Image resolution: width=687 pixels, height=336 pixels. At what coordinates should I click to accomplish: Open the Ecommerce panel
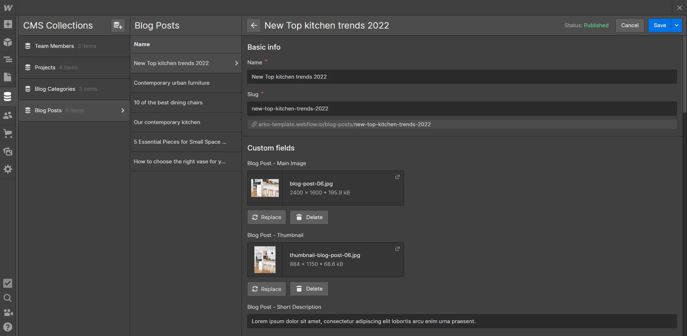click(8, 134)
